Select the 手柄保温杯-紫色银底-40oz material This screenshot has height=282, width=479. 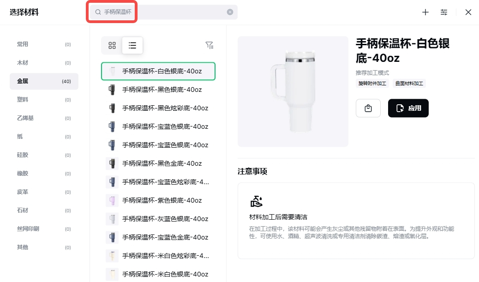(x=162, y=200)
